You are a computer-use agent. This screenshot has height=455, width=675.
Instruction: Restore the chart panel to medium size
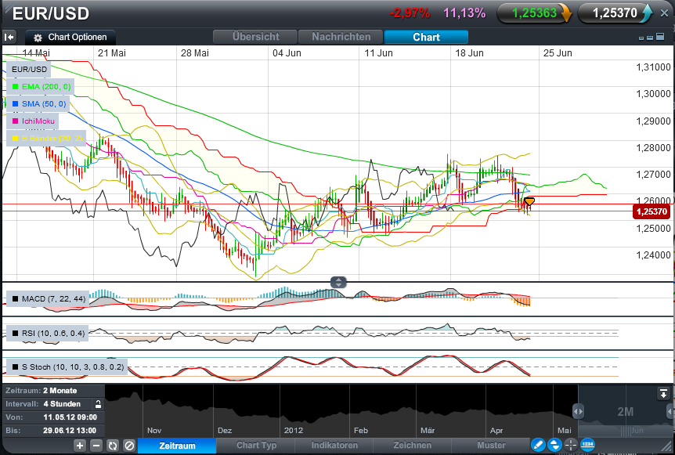[x=650, y=38]
